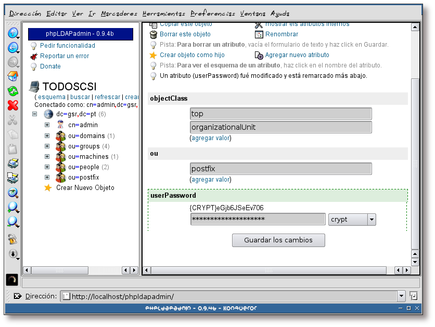Click the Agregar nuevo atributo icon

[260, 55]
